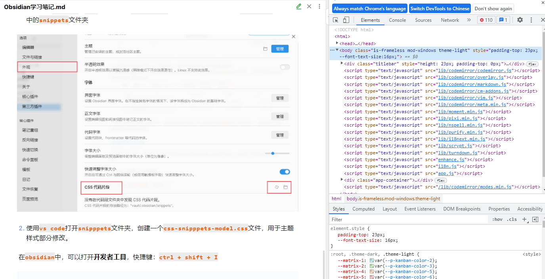Expand the app-container div node

[342, 180]
